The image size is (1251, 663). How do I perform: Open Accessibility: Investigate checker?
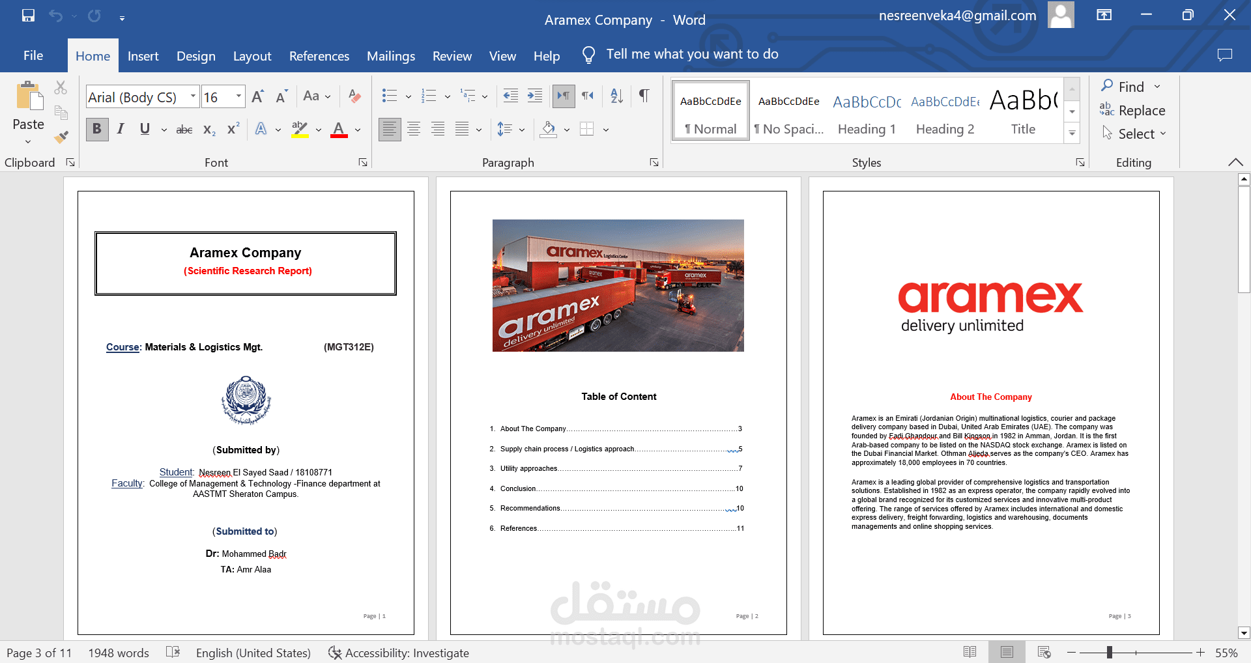pos(399,653)
